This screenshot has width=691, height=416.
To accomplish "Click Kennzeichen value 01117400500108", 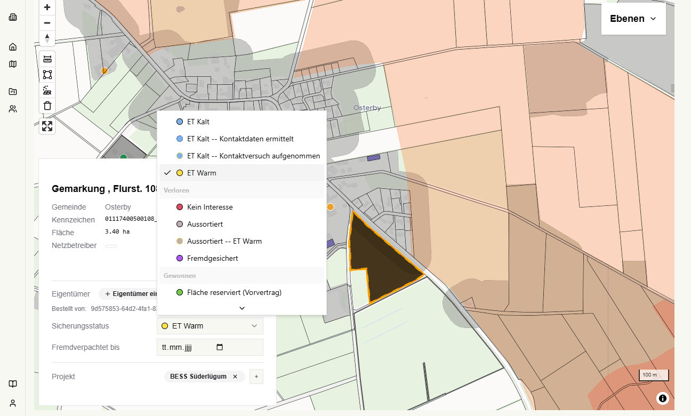I will 131,219.
